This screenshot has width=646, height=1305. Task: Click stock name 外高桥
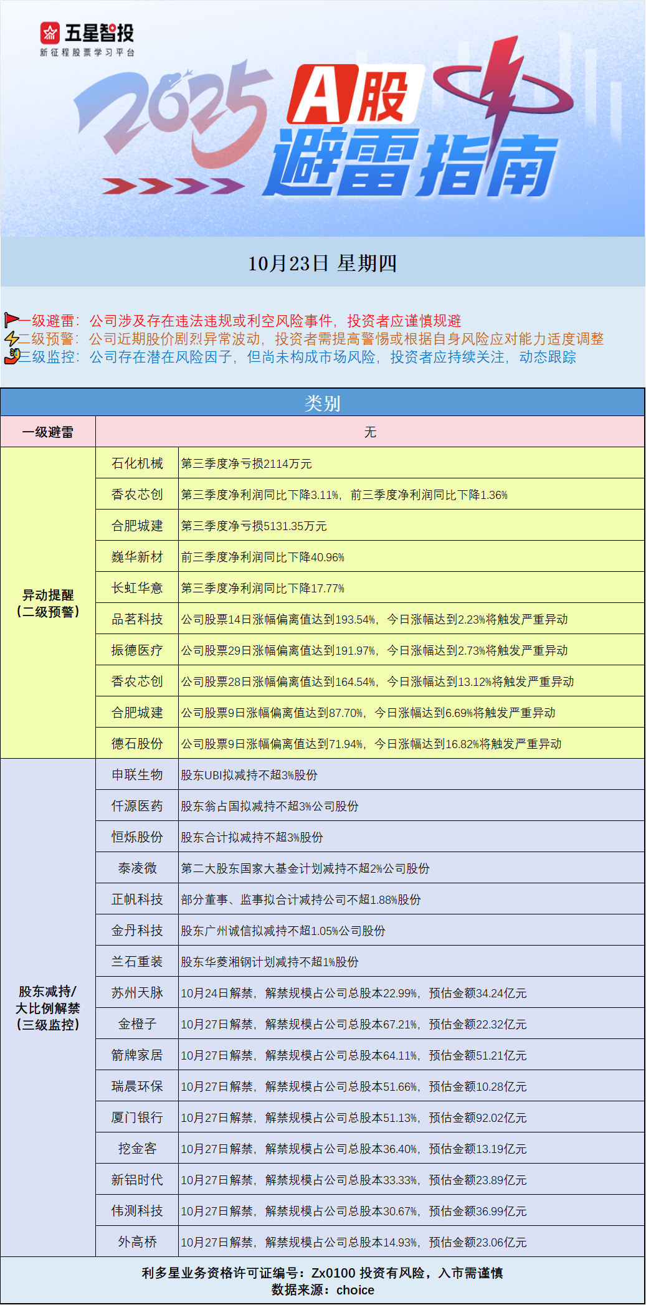[137, 1241]
